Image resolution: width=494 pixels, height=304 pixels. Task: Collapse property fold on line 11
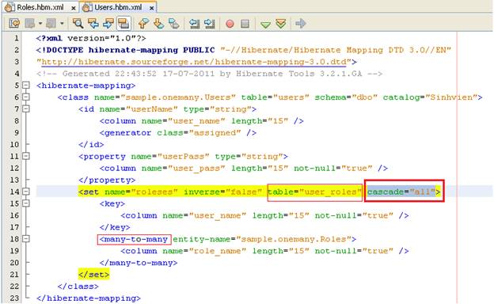(x=26, y=156)
